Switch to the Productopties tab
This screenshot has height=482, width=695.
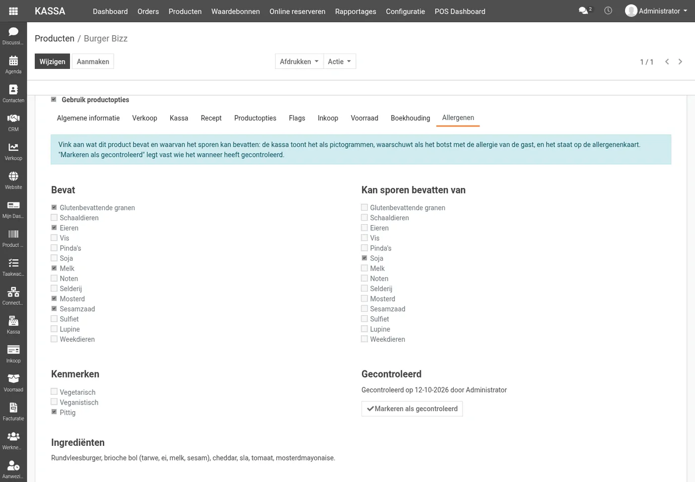coord(255,118)
